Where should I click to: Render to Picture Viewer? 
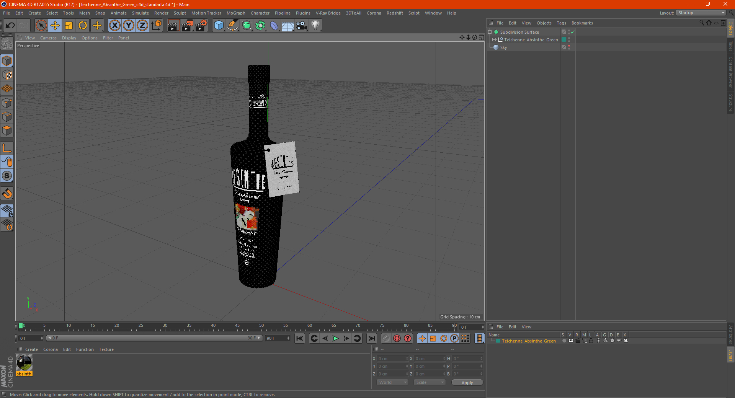(187, 26)
